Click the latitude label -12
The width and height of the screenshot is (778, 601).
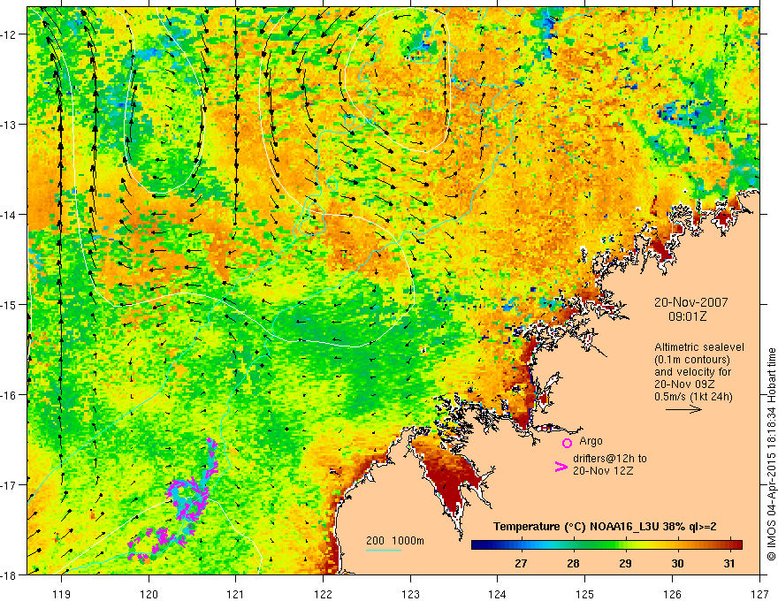click(x=9, y=34)
